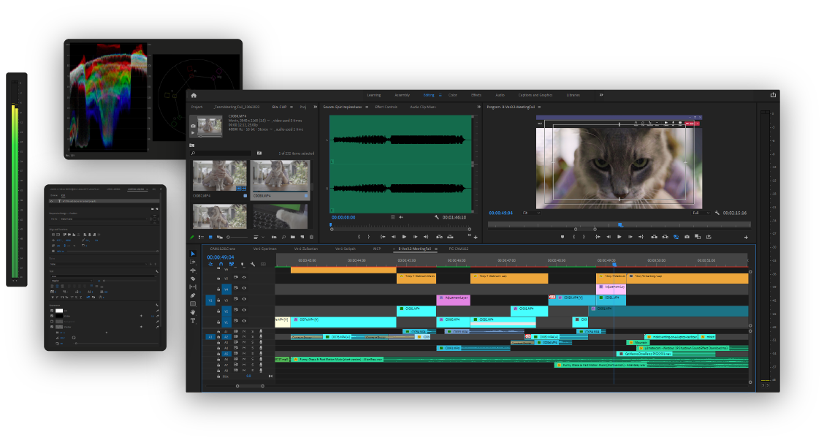Toggle Snap magnet in timeline
Screen dimensions: 824x443
point(221,264)
